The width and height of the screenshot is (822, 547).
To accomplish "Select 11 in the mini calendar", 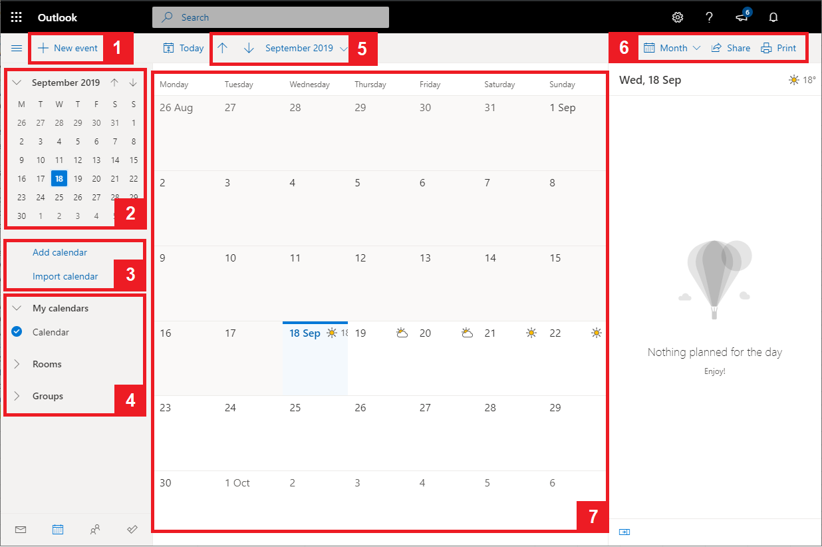I will (59, 160).
